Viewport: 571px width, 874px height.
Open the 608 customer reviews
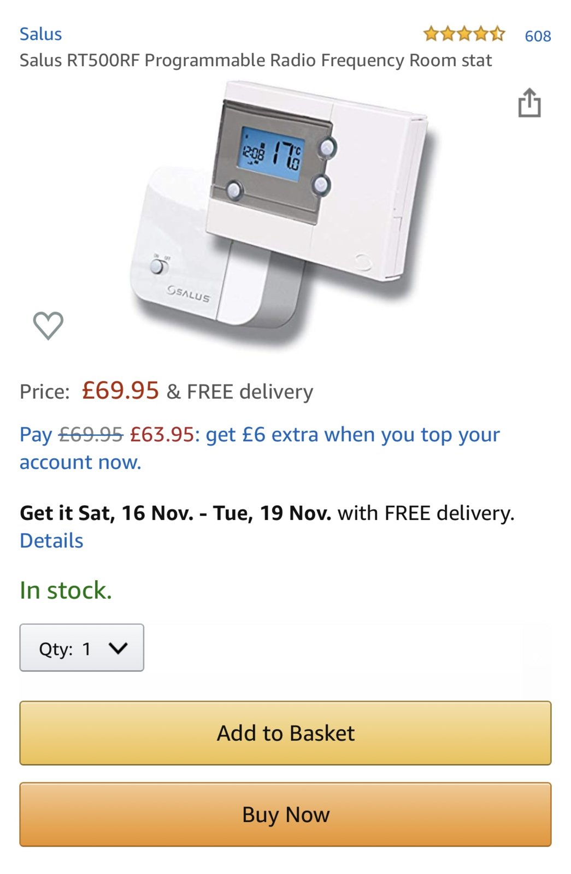(x=538, y=36)
